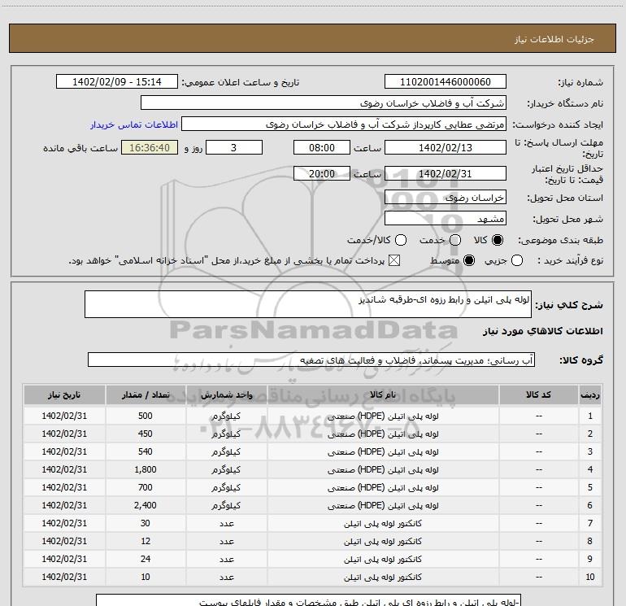Click the response deadline date 1402/02/13
Image resolution: width=626 pixels, height=606 pixels.
(446, 147)
